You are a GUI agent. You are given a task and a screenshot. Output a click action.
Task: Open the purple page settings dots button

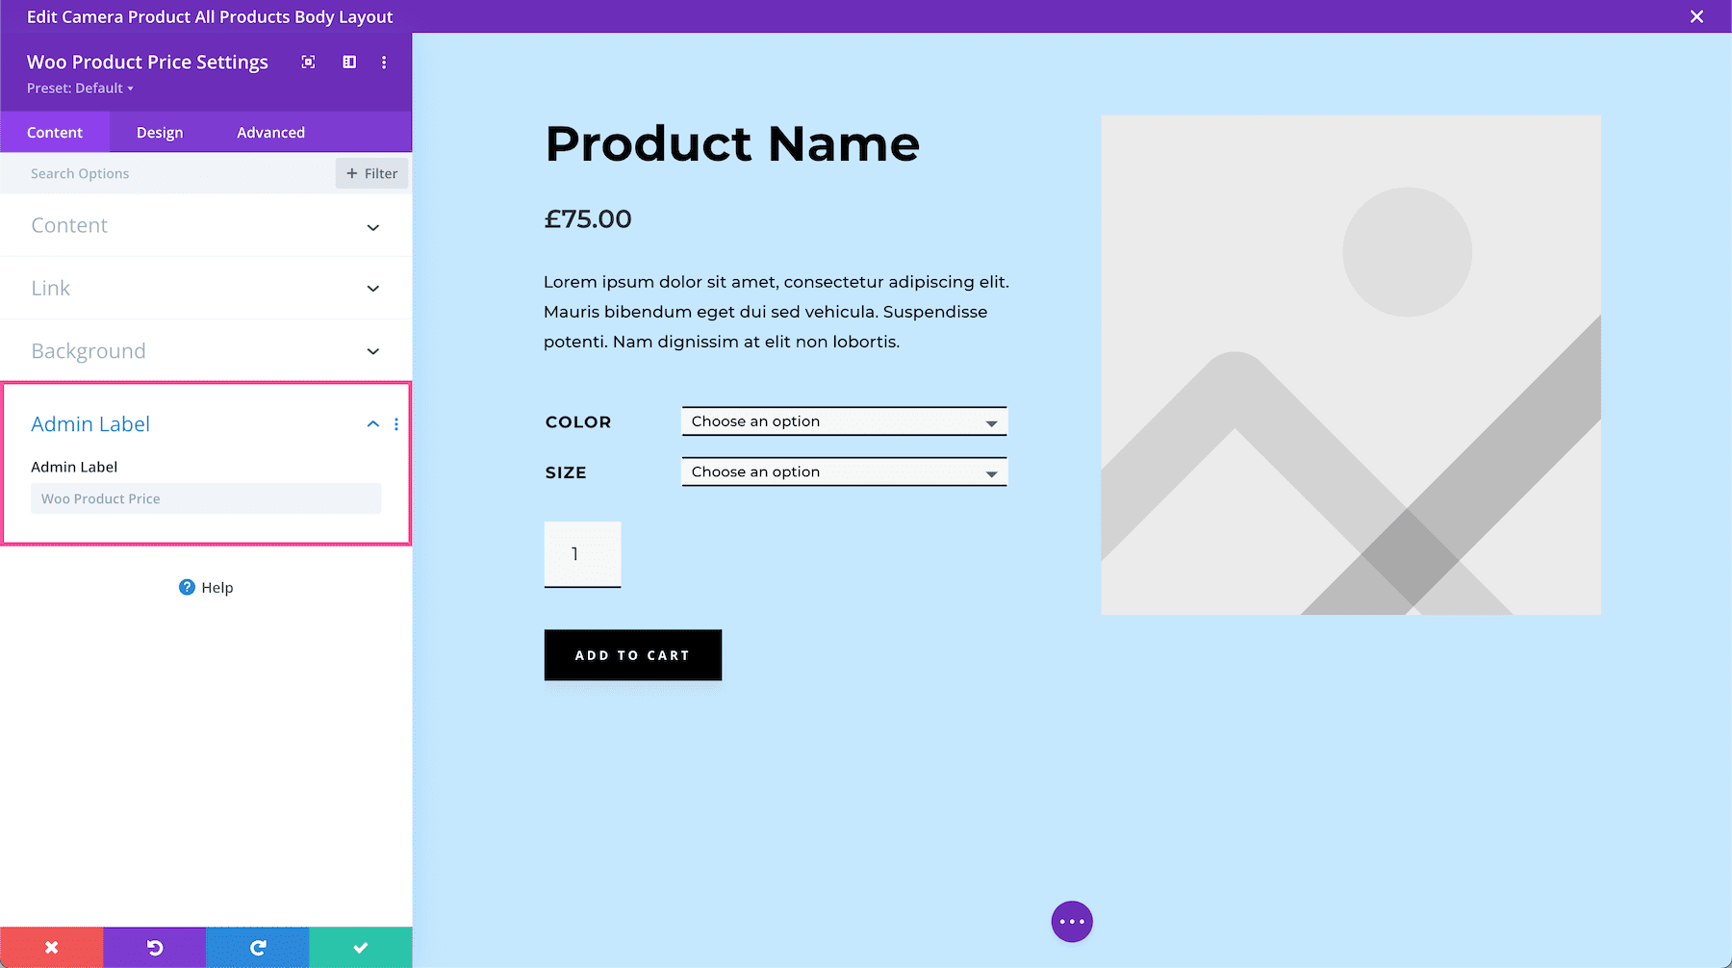click(1072, 921)
